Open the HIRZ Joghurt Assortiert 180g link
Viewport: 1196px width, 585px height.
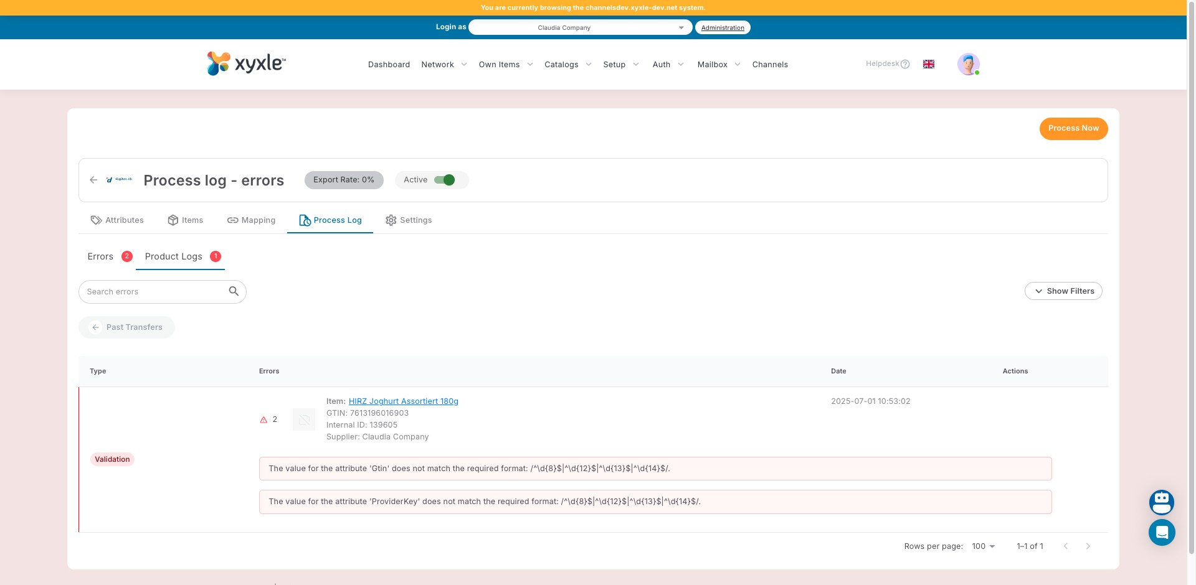tap(403, 401)
